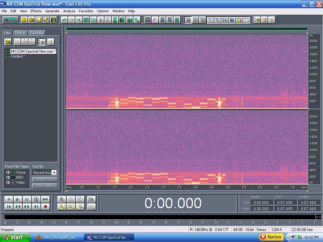Click the Files panel help question mark icon

(51, 42)
